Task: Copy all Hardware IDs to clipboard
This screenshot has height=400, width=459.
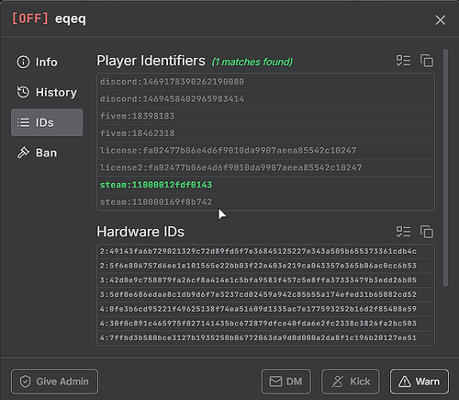Action: click(427, 232)
